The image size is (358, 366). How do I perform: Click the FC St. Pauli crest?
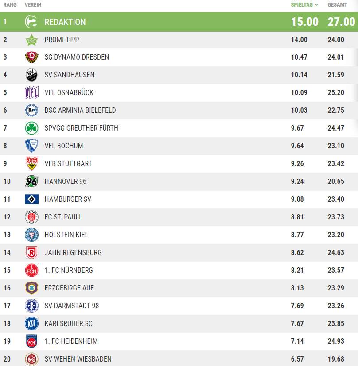click(31, 217)
